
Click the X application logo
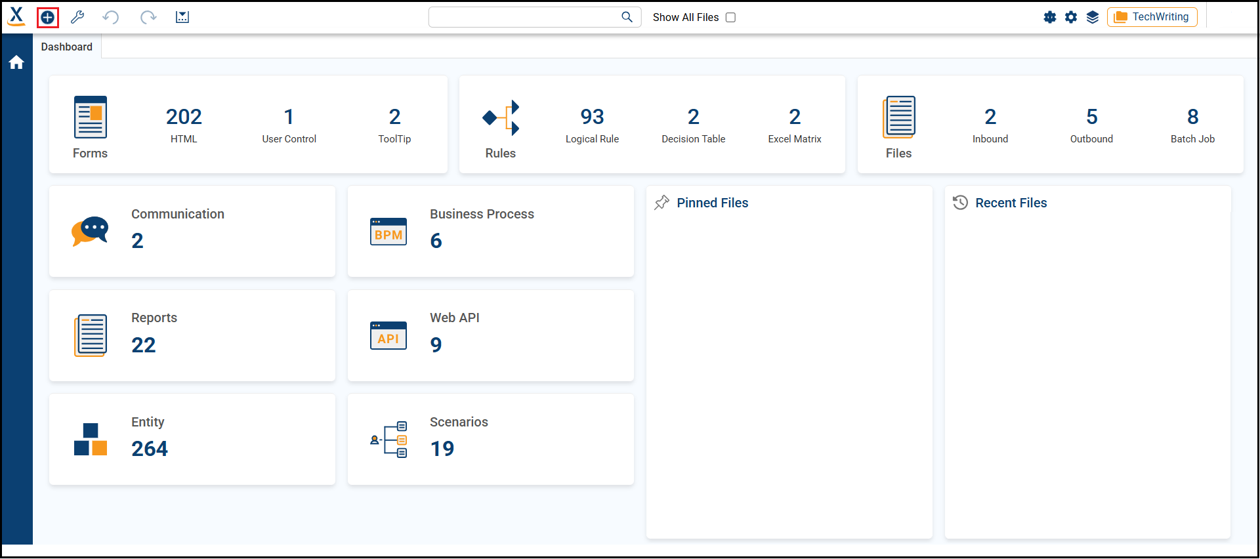point(16,16)
